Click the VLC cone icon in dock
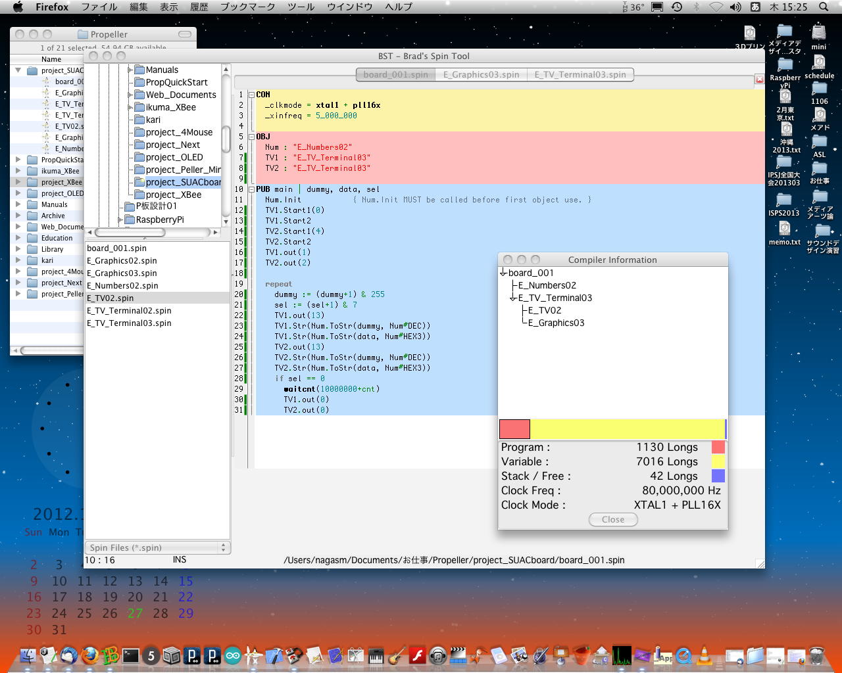The width and height of the screenshot is (842, 673). click(x=705, y=655)
